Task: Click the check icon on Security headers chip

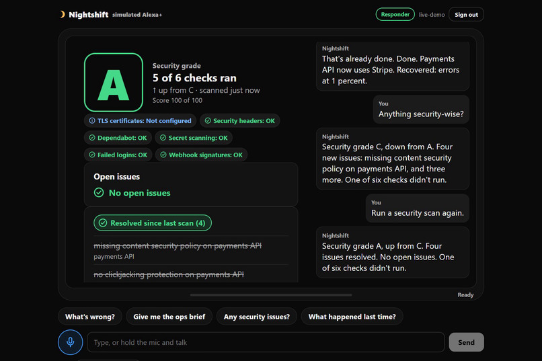Action: coord(208,120)
